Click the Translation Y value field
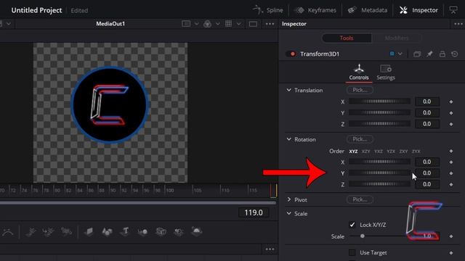 [x=426, y=113]
